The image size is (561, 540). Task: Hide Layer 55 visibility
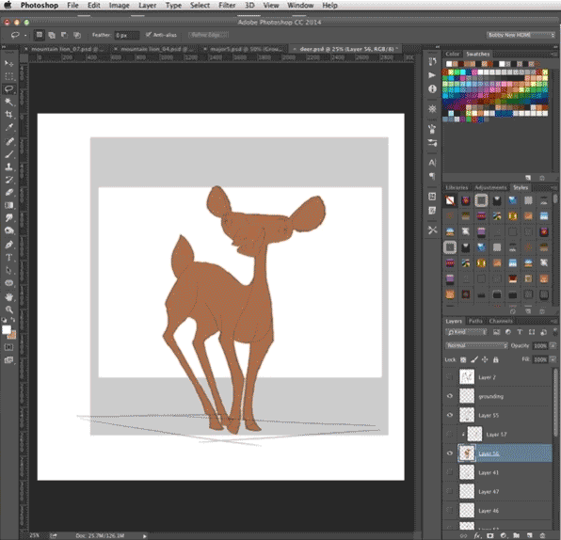450,415
